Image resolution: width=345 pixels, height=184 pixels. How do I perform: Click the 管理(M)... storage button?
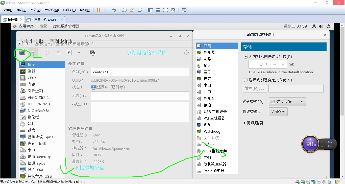point(255,88)
